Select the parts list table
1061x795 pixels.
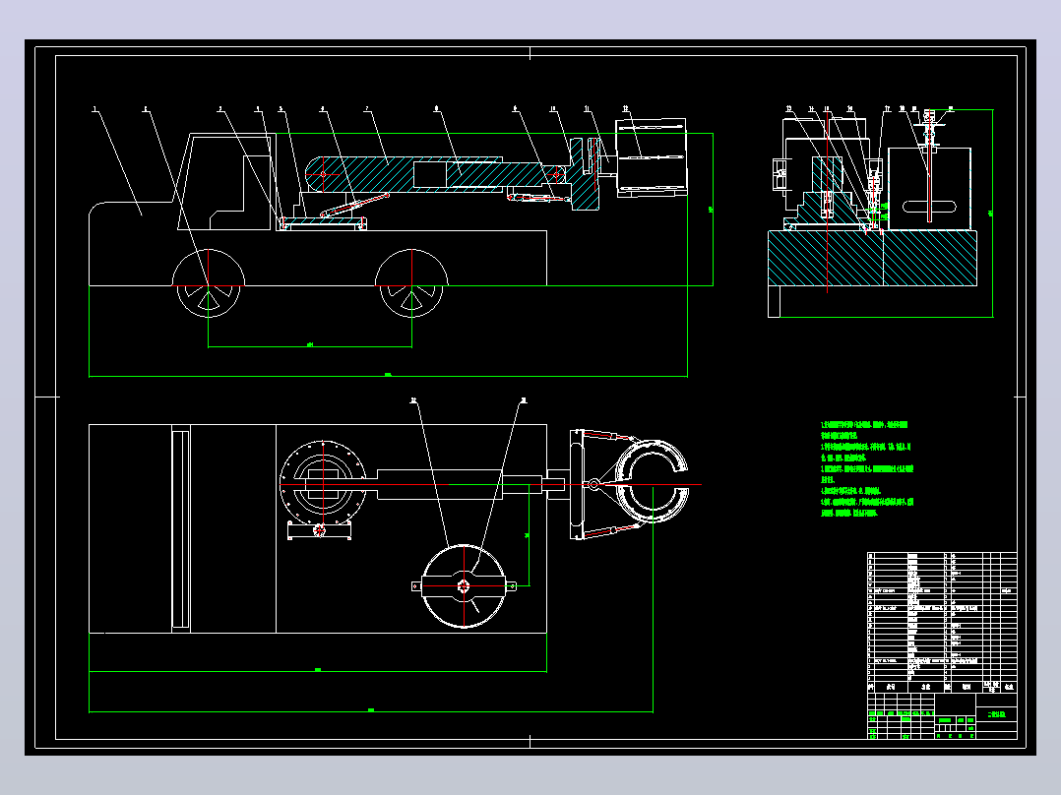coord(942,622)
